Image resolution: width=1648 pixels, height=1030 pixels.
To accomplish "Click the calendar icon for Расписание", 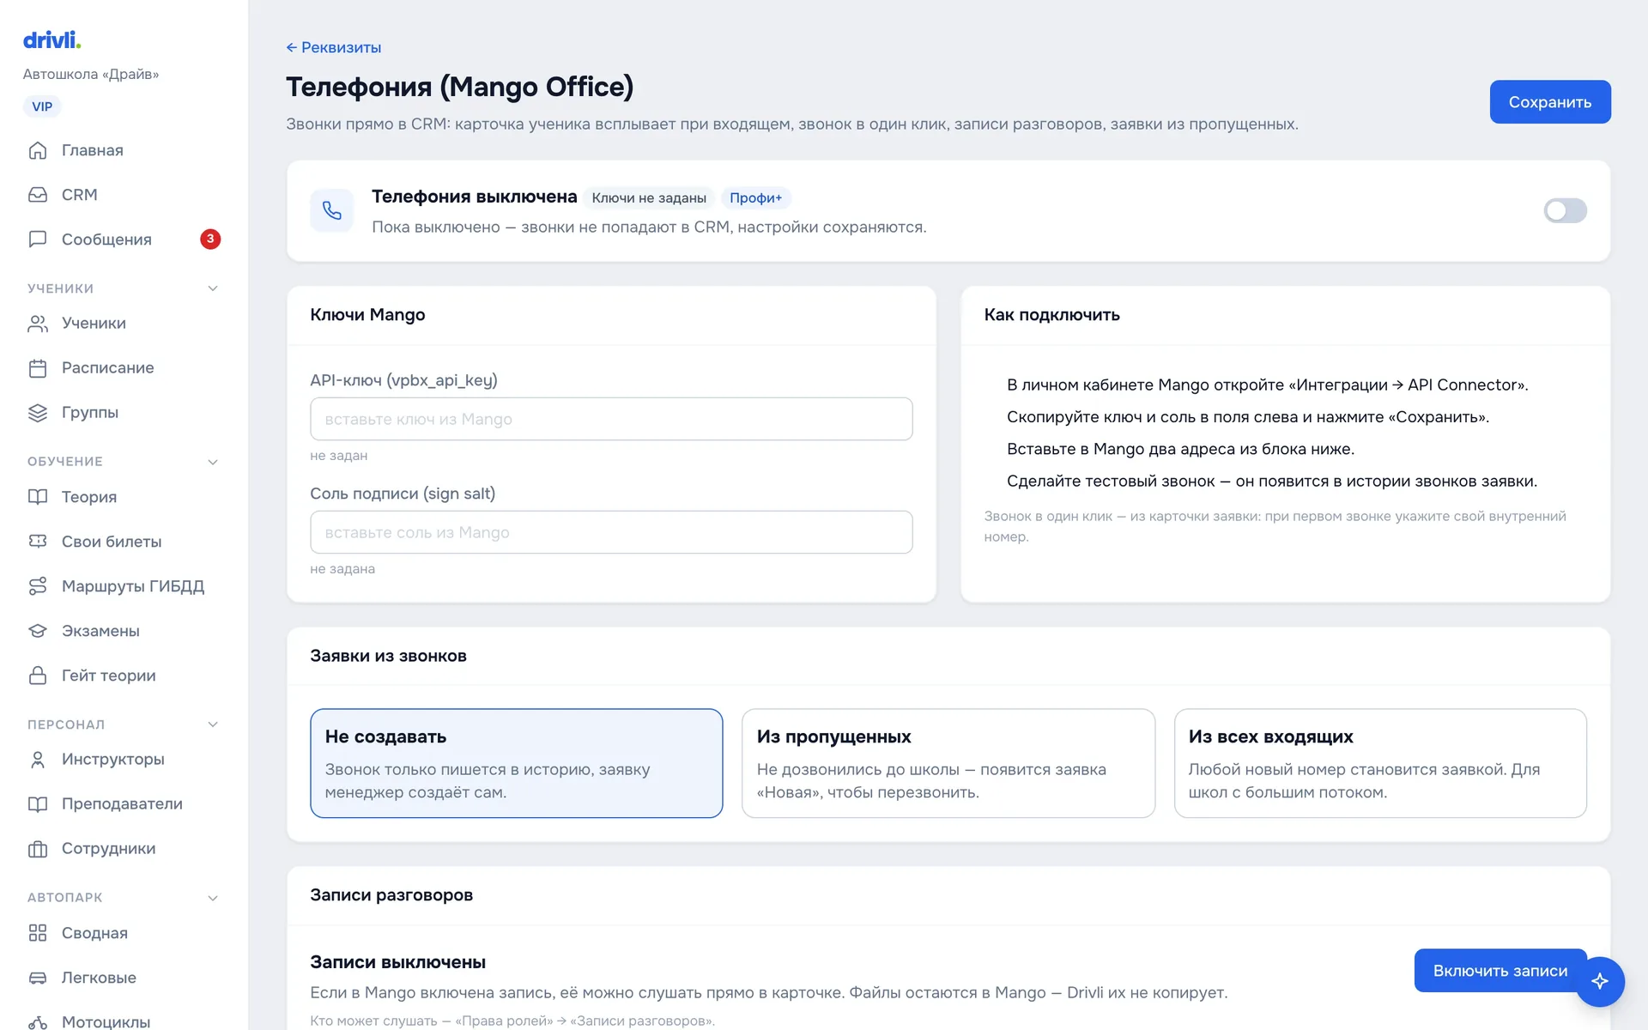I will tap(38, 368).
